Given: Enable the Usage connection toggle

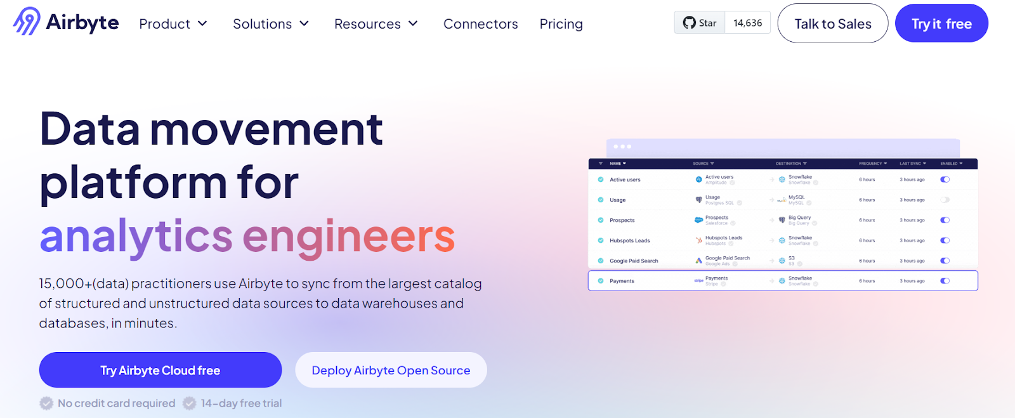Looking at the screenshot, I should point(945,200).
